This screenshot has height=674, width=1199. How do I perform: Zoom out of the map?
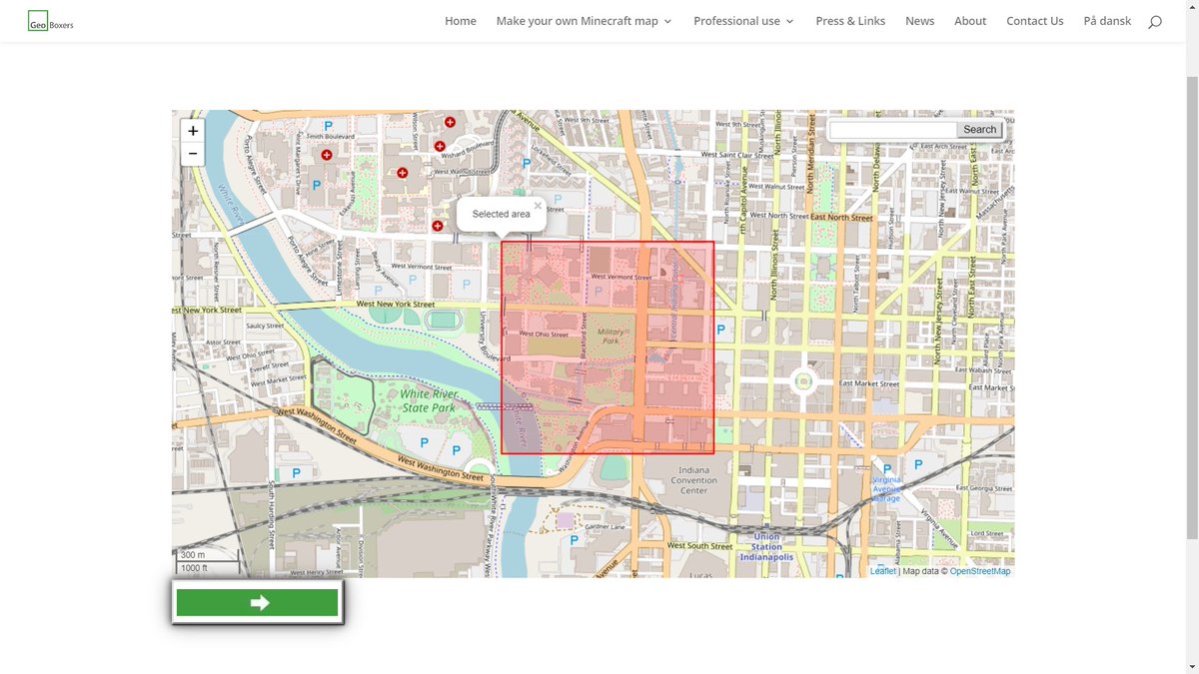[193, 154]
